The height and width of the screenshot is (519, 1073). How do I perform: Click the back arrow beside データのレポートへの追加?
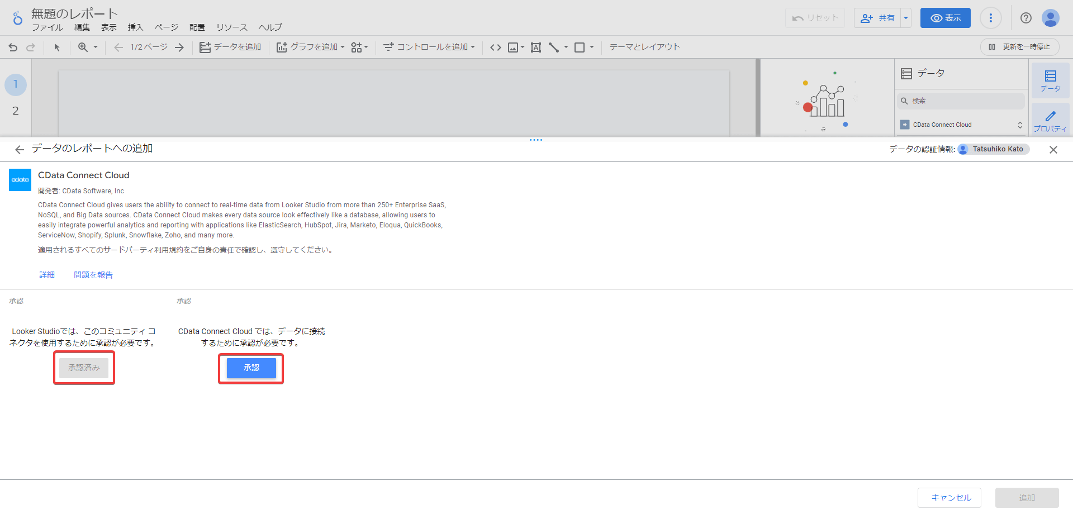[x=20, y=149]
